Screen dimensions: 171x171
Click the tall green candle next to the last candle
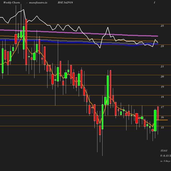pos(155,120)
